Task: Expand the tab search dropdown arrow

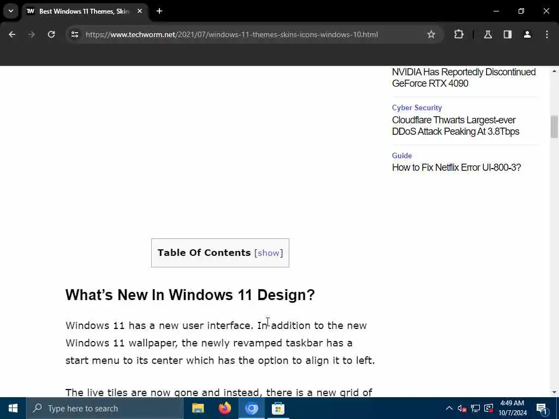Action: click(x=11, y=11)
